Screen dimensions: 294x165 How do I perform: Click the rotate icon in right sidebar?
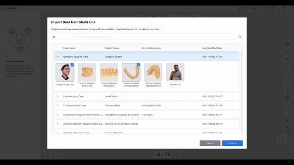coord(287,113)
